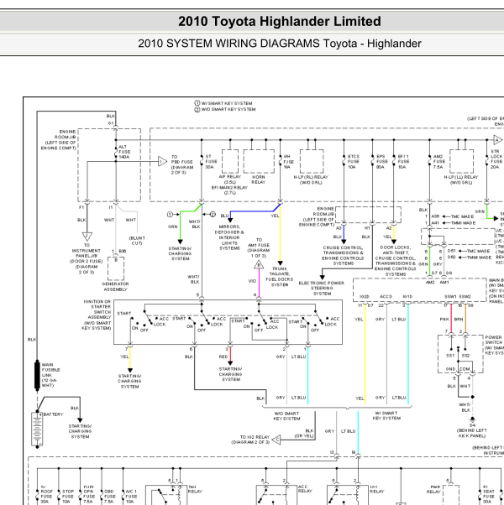Click the "TAIL RELAY" label
This screenshot has width=504, height=505.
coord(195,489)
